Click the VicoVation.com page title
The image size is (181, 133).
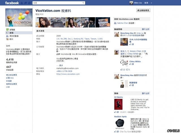53,11
